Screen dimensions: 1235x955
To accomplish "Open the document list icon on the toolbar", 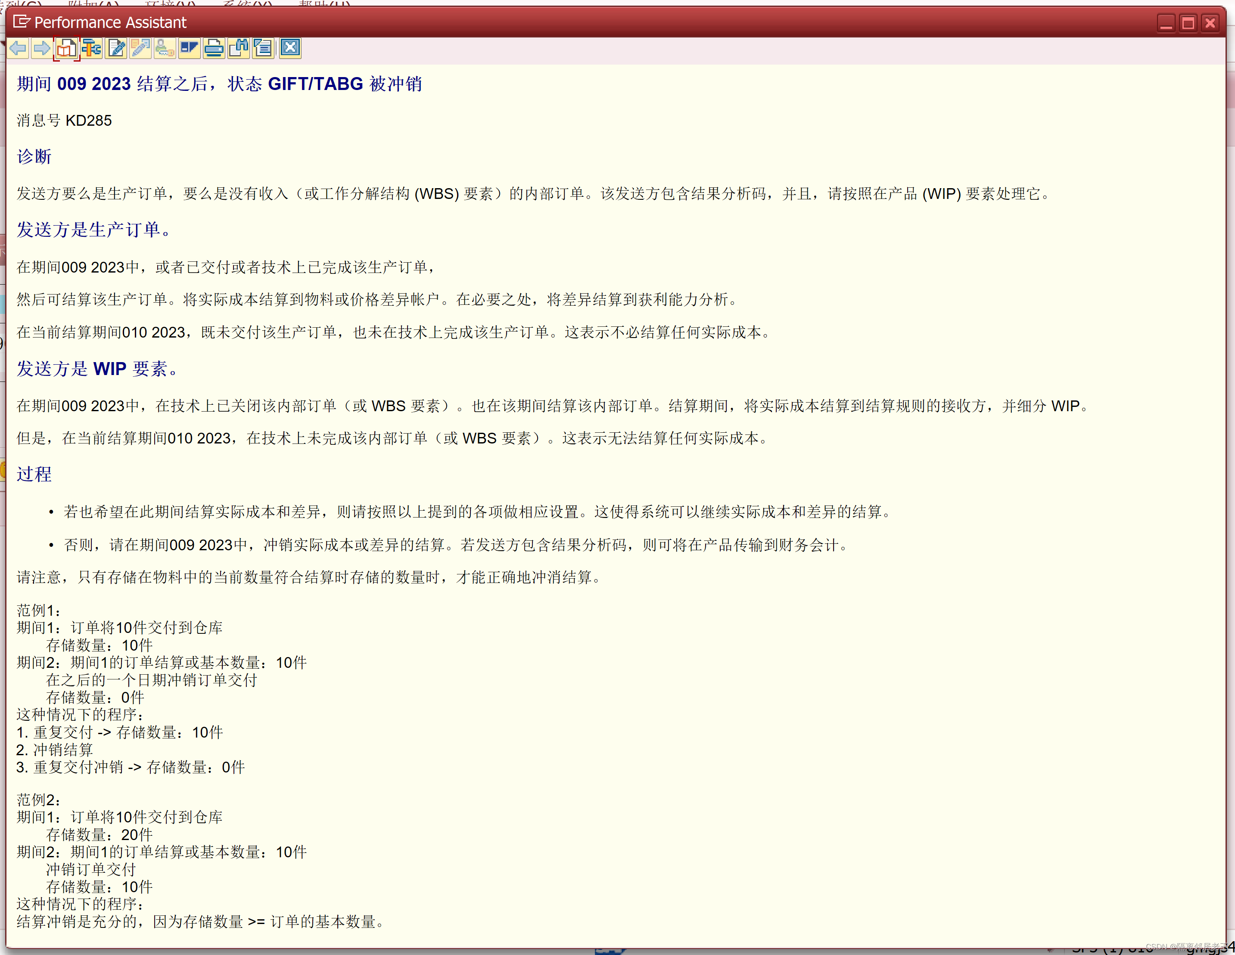I will click(x=262, y=48).
